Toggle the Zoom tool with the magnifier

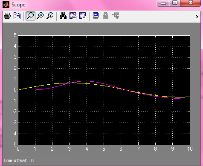[x=30, y=16]
